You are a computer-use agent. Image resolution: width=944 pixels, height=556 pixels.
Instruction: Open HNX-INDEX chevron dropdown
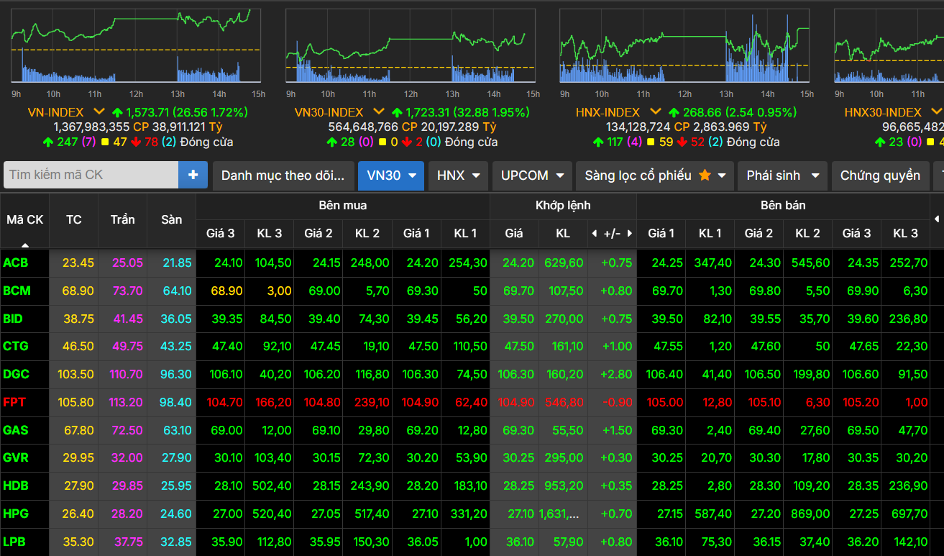(x=655, y=111)
